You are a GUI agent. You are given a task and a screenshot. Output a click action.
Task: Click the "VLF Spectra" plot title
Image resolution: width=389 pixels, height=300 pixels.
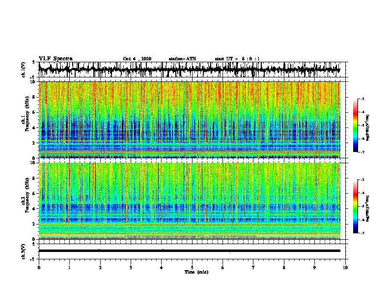[x=56, y=58]
